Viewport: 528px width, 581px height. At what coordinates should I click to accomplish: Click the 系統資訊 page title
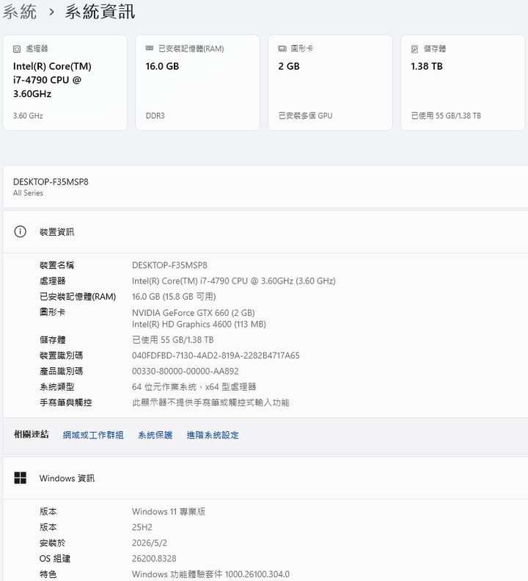point(100,12)
